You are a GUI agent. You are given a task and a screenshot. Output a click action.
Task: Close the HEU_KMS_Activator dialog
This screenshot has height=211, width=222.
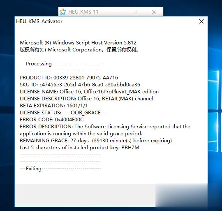201,21
